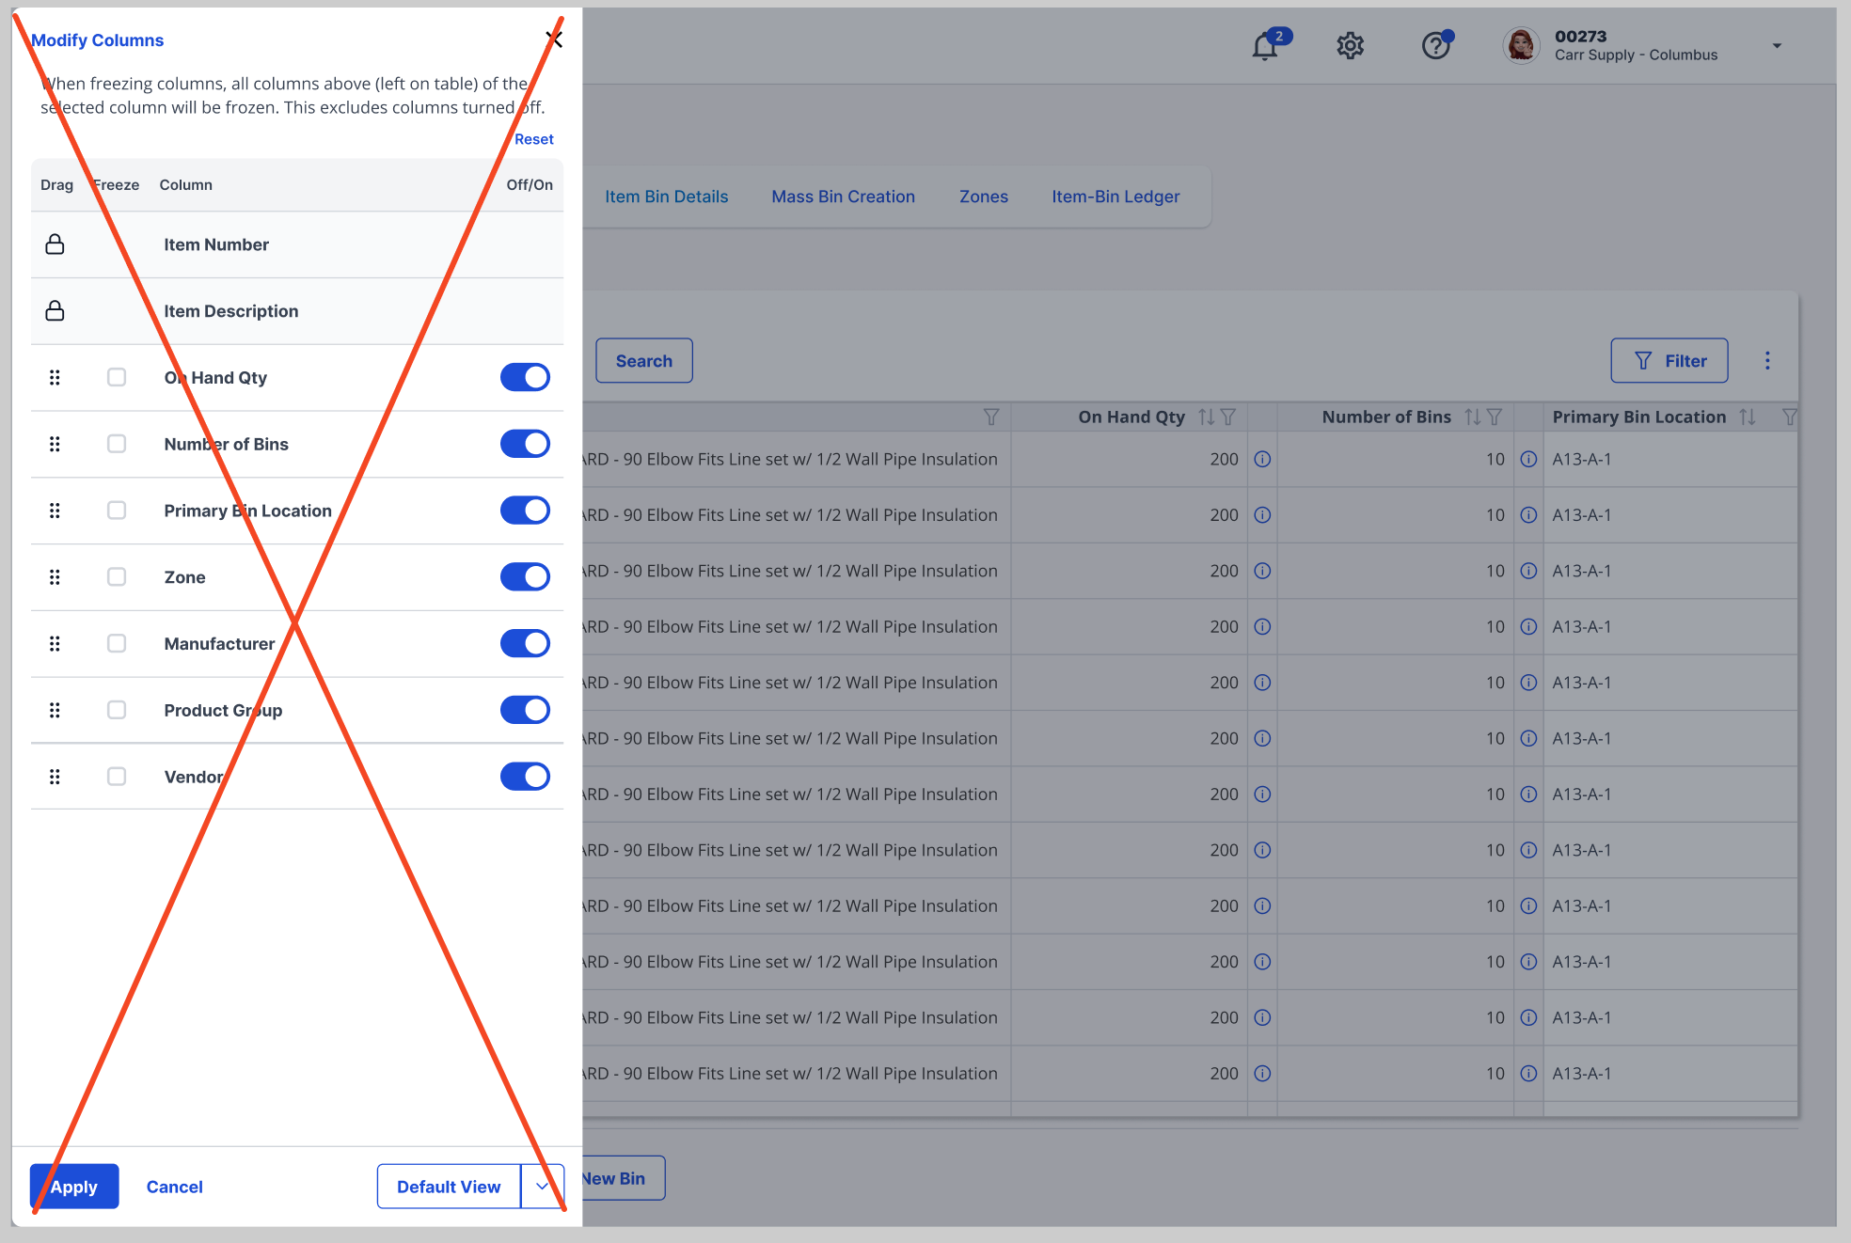Check the freeze box for Number of Bins
This screenshot has width=1851, height=1243.
tap(117, 444)
